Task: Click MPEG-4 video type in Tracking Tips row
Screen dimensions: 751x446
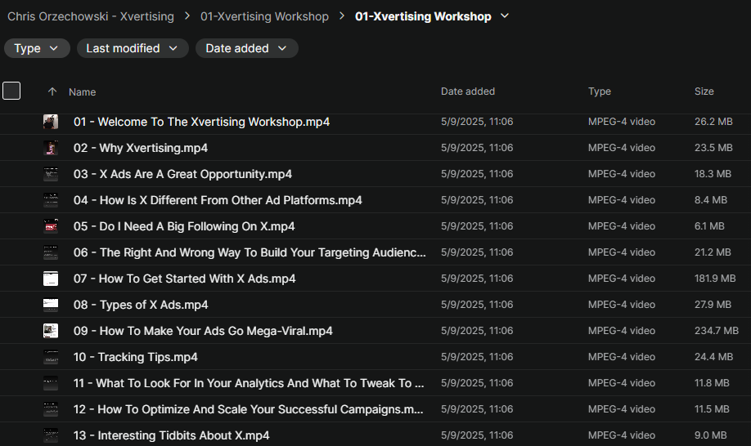Action: click(x=621, y=357)
